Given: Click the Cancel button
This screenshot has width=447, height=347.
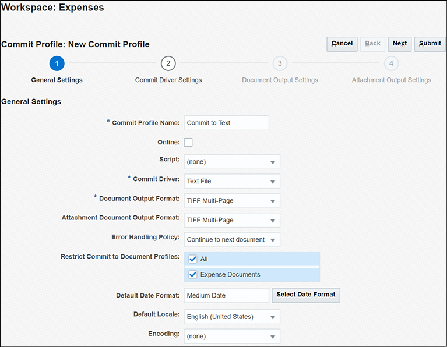Looking at the screenshot, I should click(342, 44).
